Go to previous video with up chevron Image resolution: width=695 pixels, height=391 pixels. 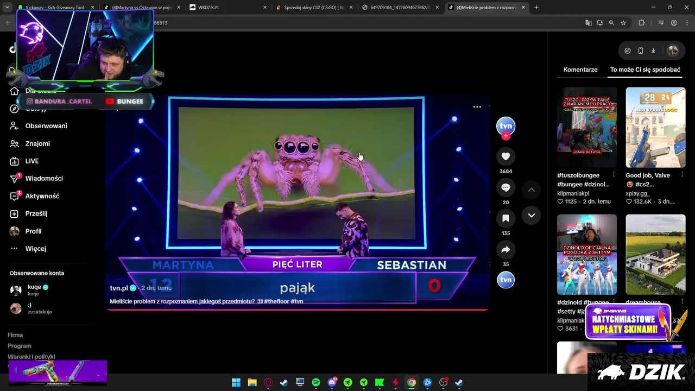point(531,190)
